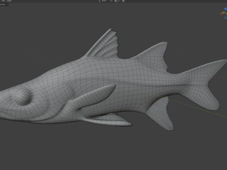Click the dim blue negative Z gizmo circle
Screen dimensions: 227x170
tap(226, 17)
